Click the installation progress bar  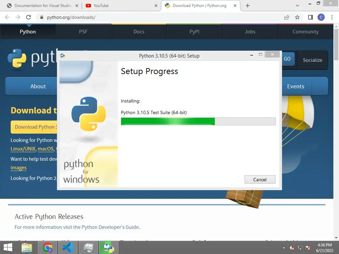198,121
